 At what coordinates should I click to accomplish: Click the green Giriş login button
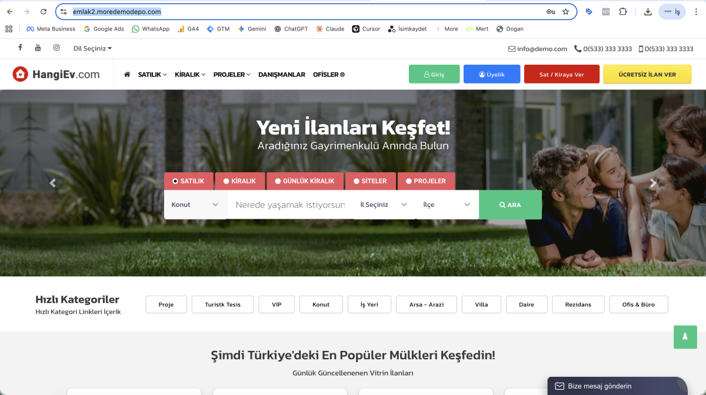[x=434, y=74]
